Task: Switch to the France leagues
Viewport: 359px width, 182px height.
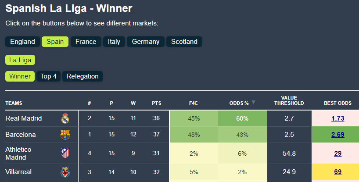Action: [x=86, y=42]
